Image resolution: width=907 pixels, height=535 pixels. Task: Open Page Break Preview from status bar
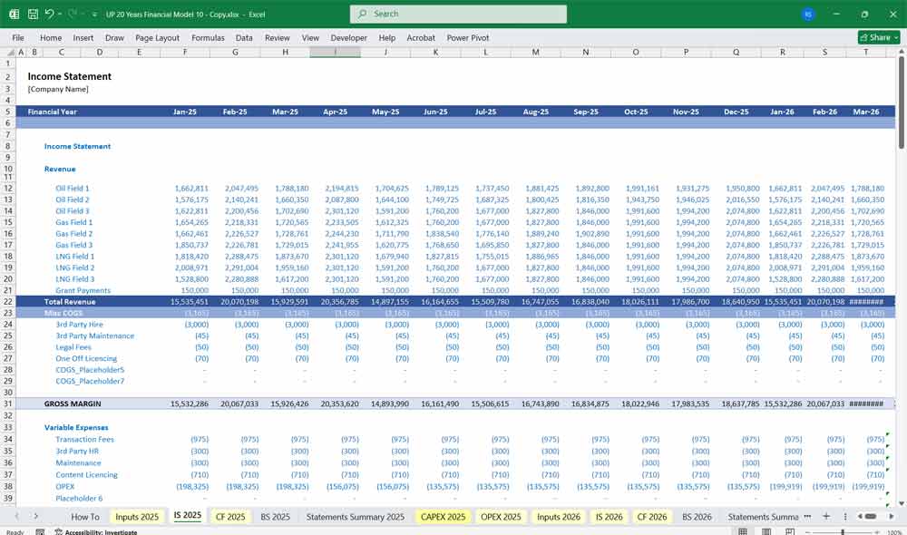(x=791, y=530)
